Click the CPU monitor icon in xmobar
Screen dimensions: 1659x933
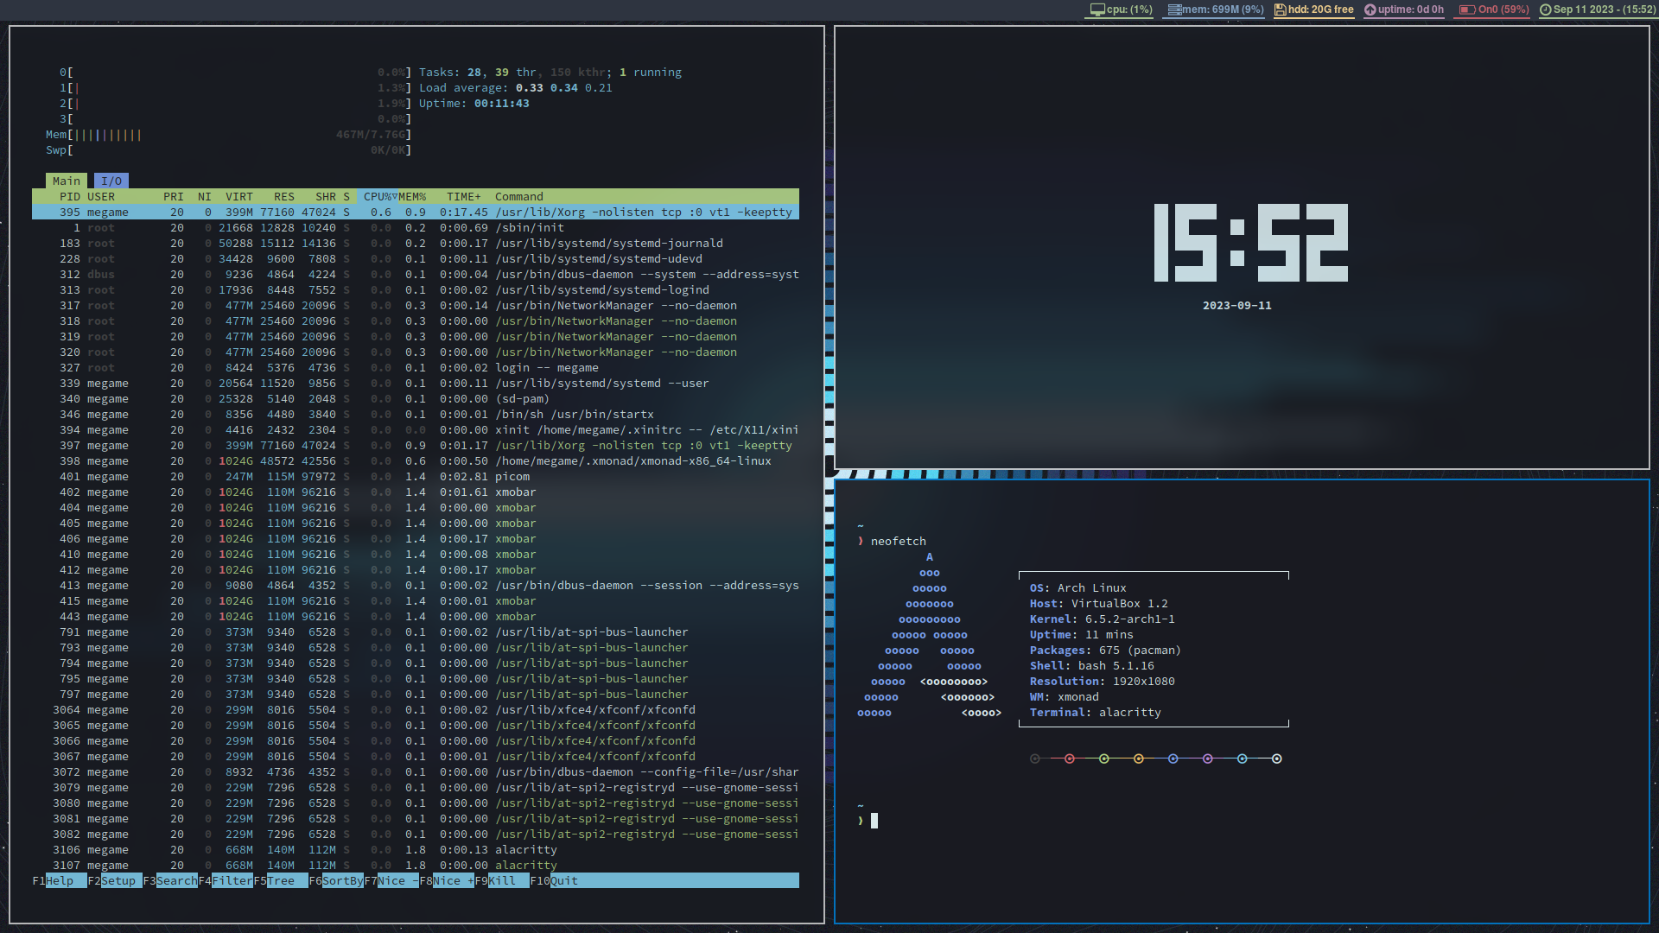click(1097, 10)
